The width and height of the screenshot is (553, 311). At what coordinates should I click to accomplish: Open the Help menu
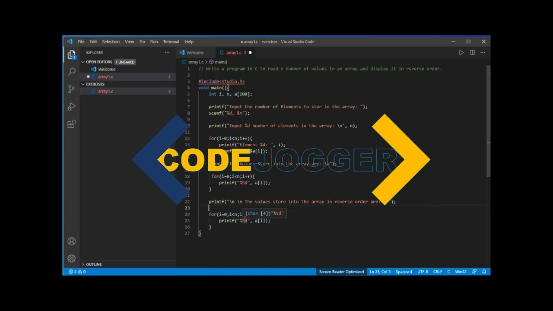click(189, 42)
